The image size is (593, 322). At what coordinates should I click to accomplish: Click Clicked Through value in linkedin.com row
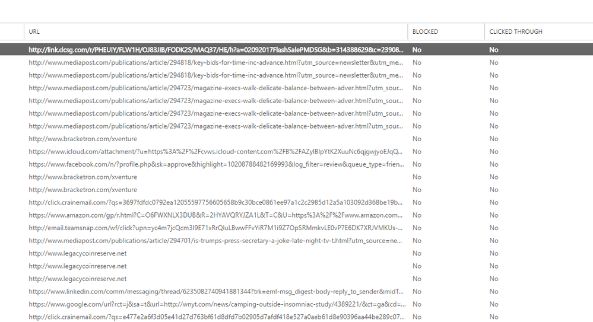pos(493,292)
